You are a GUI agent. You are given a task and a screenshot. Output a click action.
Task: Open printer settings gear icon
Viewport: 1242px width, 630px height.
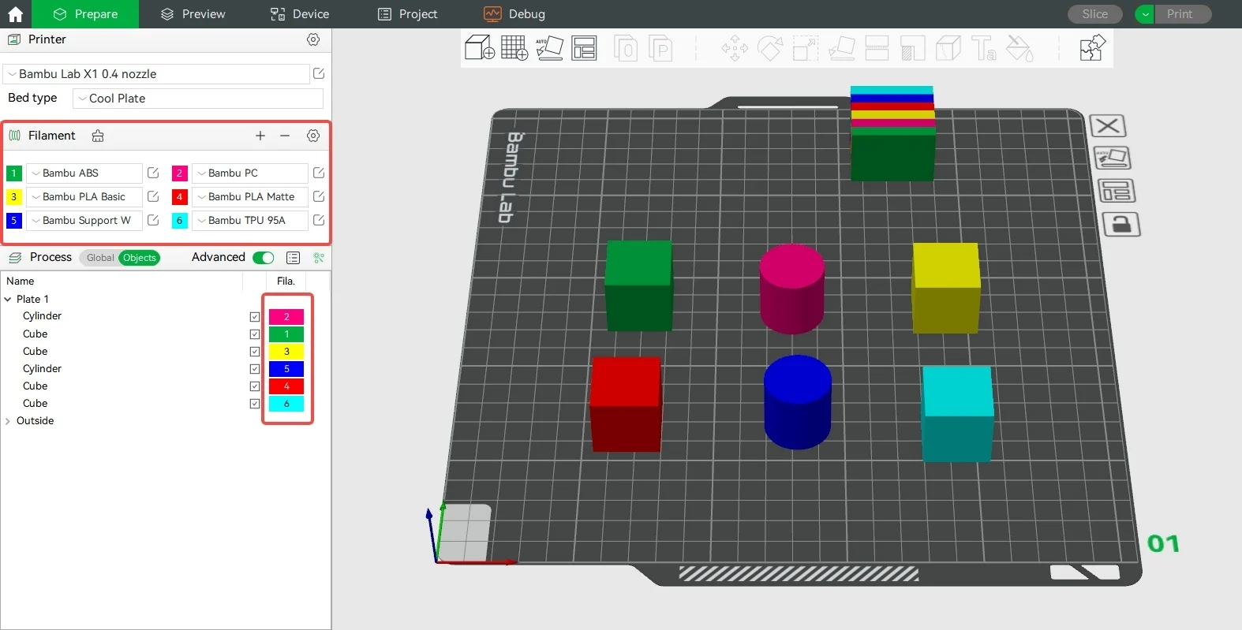(313, 39)
